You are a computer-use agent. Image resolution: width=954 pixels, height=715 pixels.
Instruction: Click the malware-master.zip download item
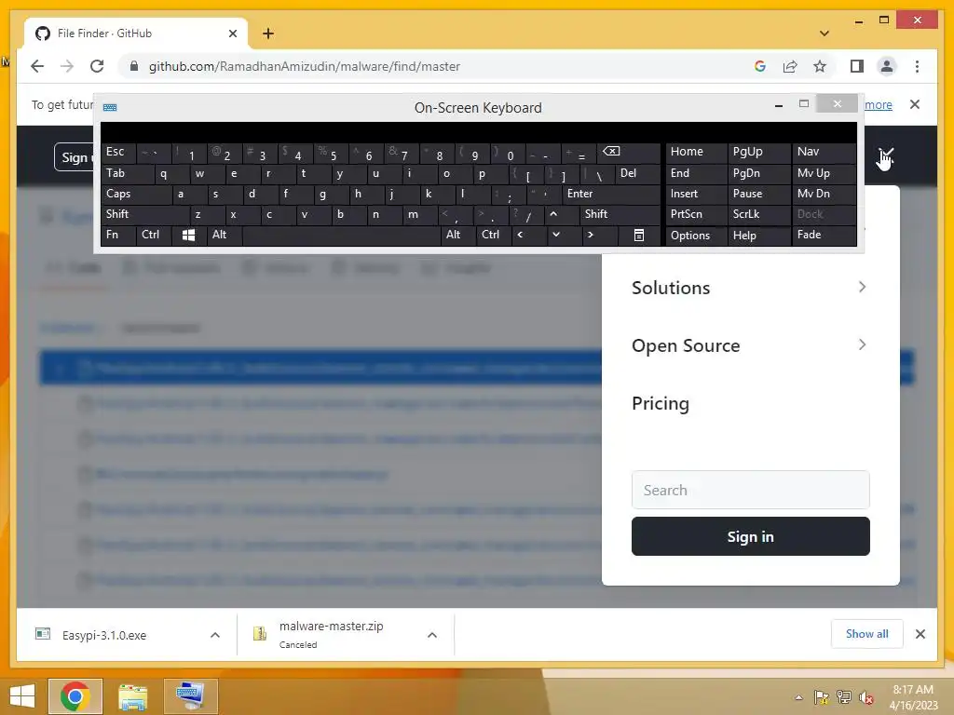pos(332,635)
